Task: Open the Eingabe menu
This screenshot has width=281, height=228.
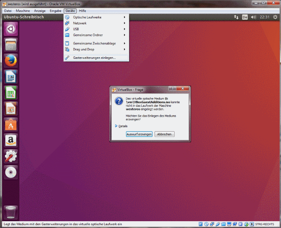Action: [x=55, y=11]
